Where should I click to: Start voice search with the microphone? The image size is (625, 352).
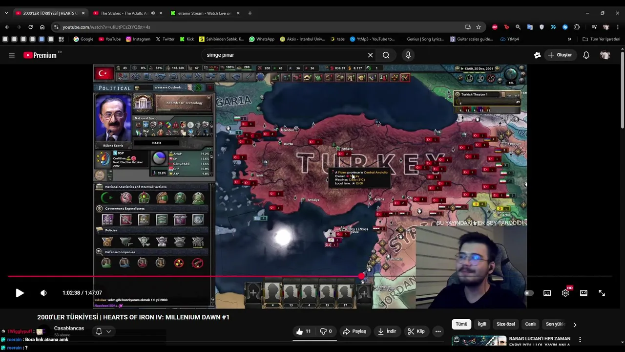click(x=408, y=55)
